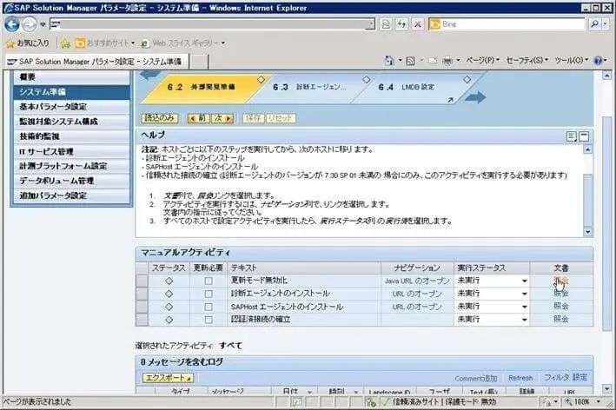
Task: Click the compatibility view icon
Action: pyautogui.click(x=386, y=24)
